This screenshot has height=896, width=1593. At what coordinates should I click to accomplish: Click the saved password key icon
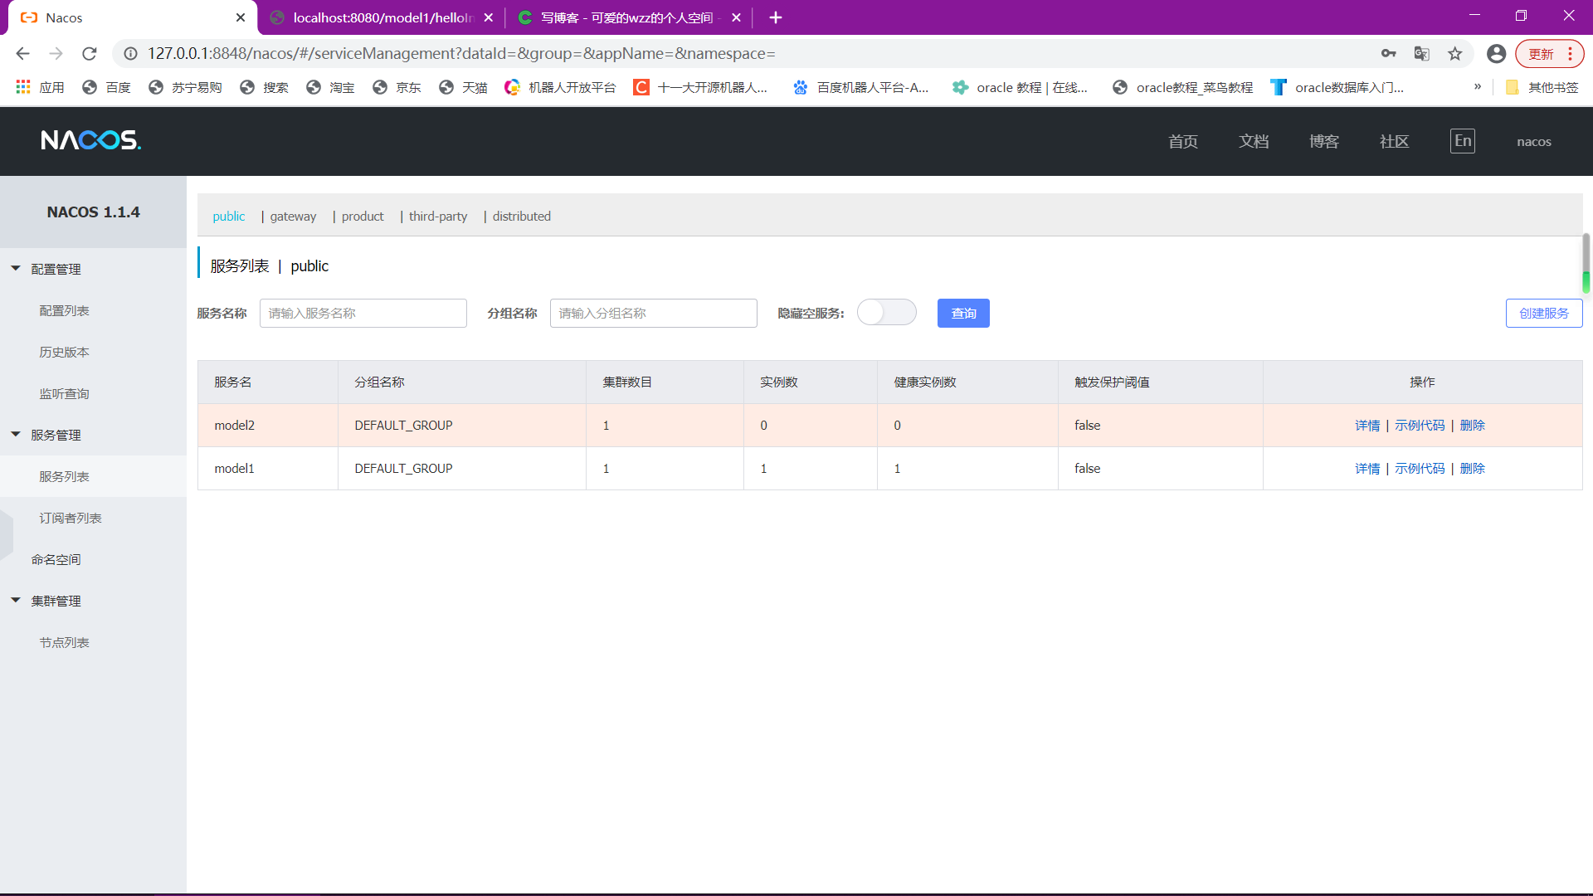pyautogui.click(x=1388, y=54)
